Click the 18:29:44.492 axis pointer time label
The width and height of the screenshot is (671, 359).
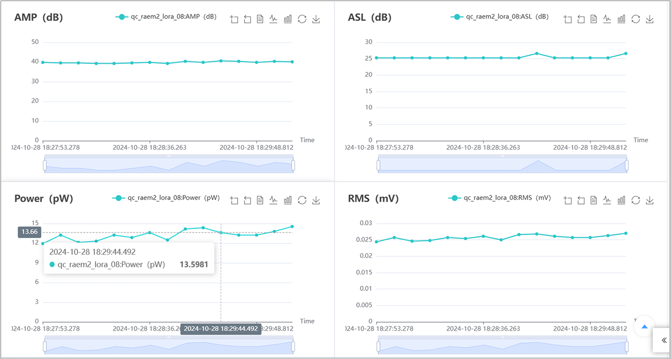221,329
